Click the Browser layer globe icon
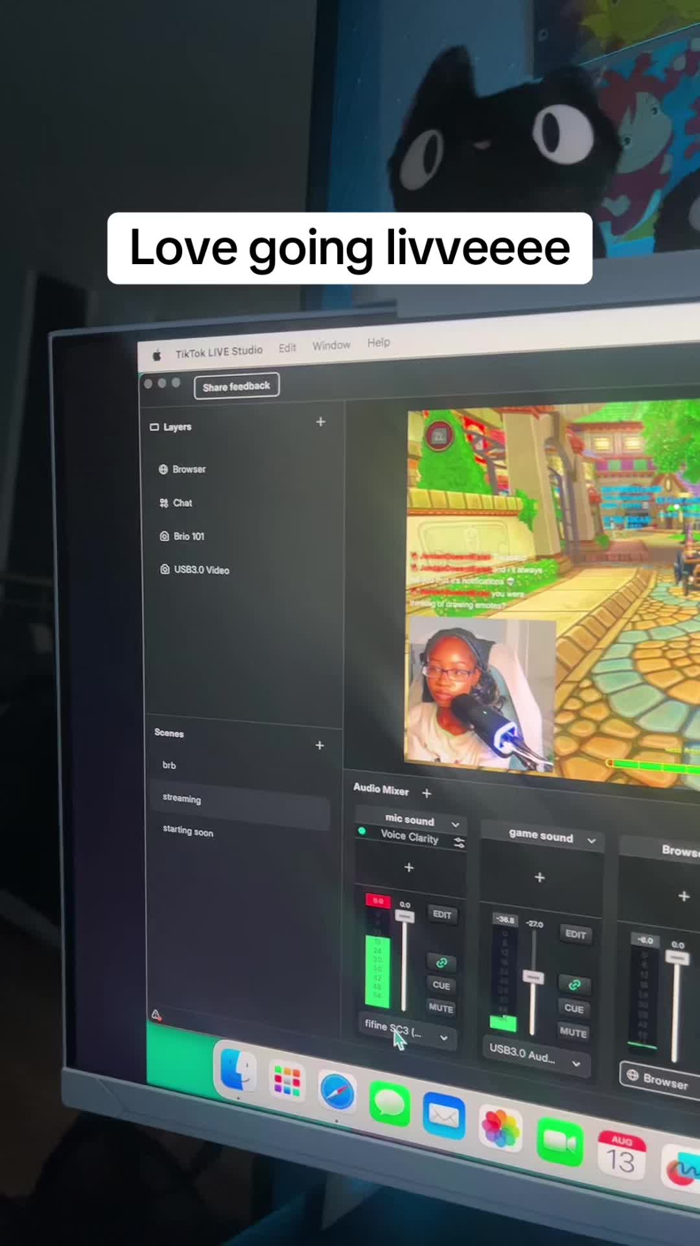Viewport: 700px width, 1246px height. [x=163, y=469]
